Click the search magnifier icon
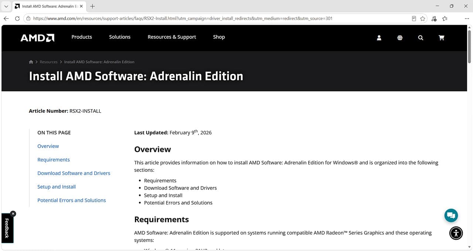Image resolution: width=473 pixels, height=251 pixels. click(x=421, y=38)
